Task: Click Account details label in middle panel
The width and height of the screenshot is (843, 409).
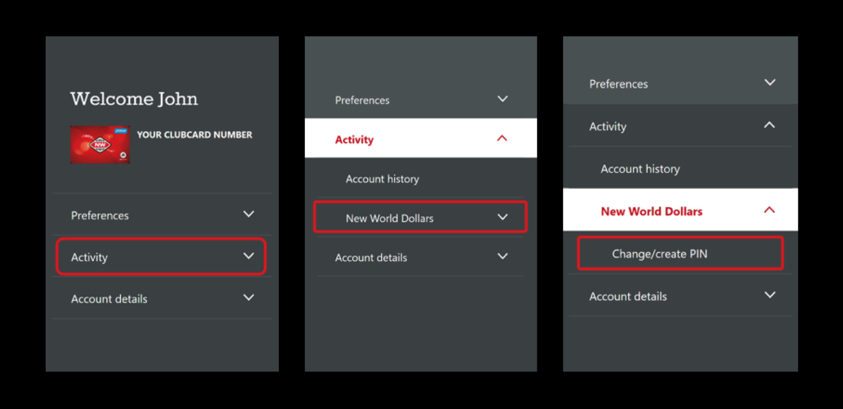Action: point(371,257)
